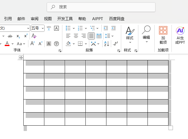The image size is (188, 139).
Task: Open the 样式 styles gallery
Action: coord(130,35)
